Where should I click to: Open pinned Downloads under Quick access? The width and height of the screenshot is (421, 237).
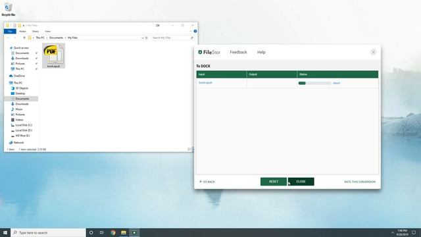22,59
